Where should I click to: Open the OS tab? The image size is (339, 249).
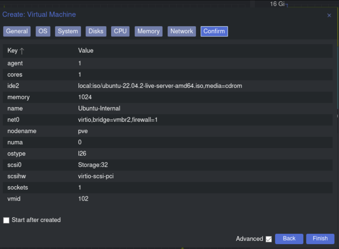43,31
